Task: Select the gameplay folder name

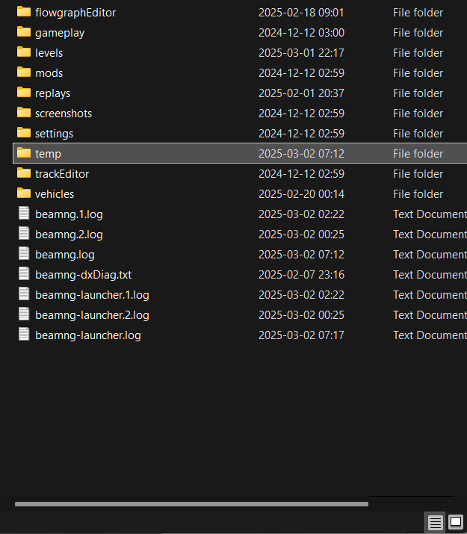Action: coord(60,33)
